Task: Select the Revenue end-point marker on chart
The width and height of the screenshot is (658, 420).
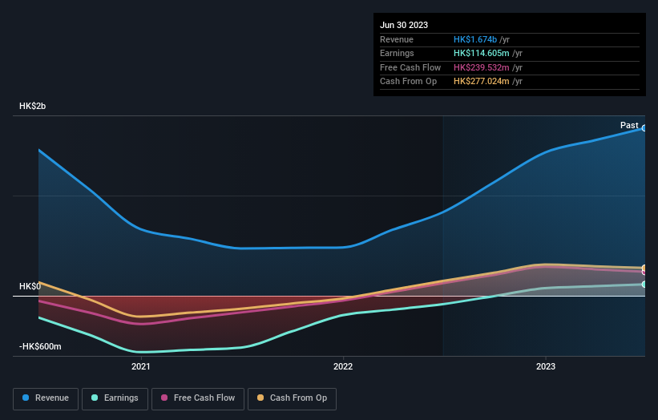Action: 644,128
